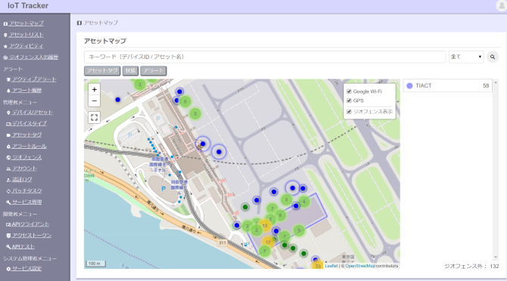Click the gear icon beside サービス設定
Screen dimensions: 507x281
(8, 269)
